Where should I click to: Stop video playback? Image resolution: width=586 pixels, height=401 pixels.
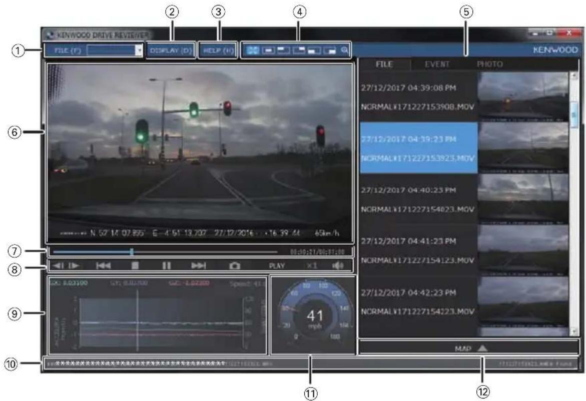pos(135,266)
